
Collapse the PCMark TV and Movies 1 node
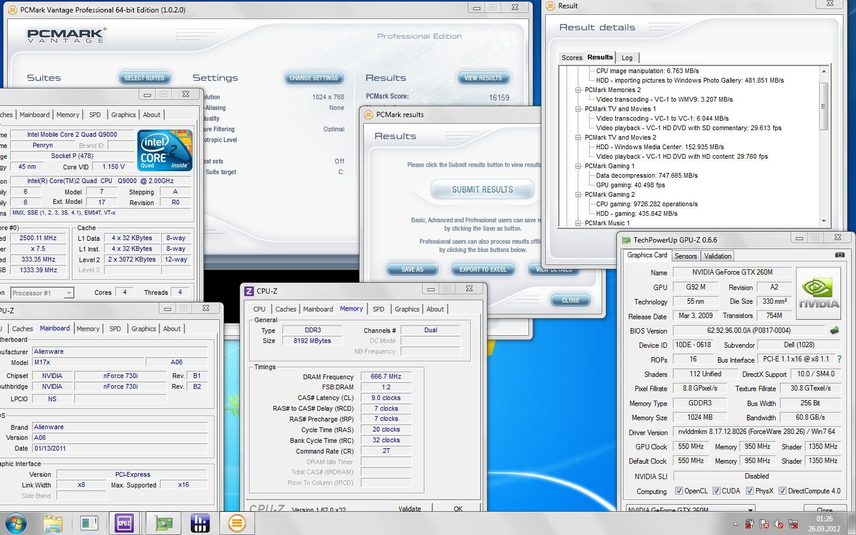pyautogui.click(x=578, y=109)
